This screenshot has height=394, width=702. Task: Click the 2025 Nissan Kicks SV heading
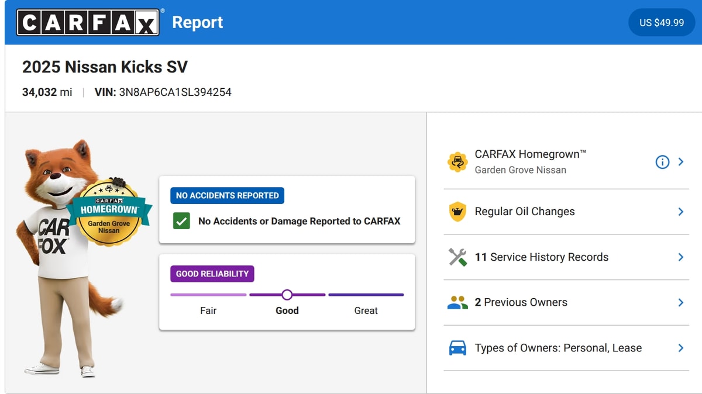coord(105,67)
